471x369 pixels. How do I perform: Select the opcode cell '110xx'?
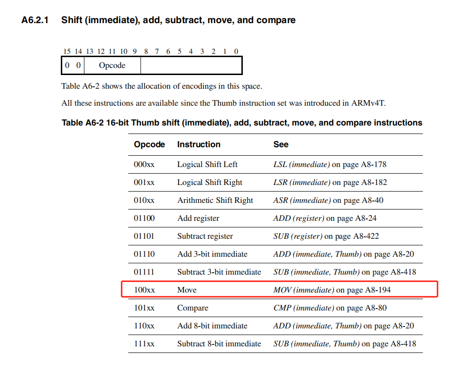(x=144, y=326)
